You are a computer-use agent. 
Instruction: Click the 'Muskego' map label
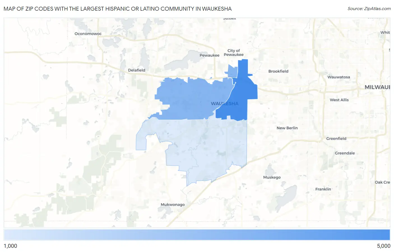point(272,177)
